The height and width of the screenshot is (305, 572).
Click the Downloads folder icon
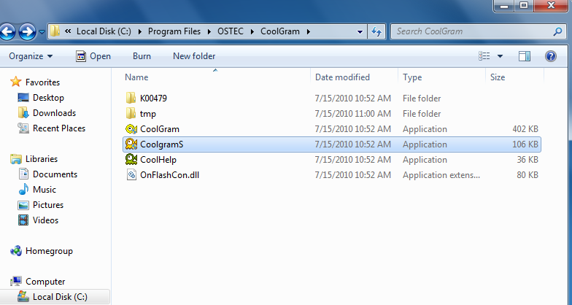pos(23,112)
